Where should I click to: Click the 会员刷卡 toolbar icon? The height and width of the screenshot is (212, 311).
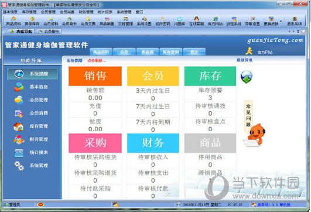coord(70,21)
